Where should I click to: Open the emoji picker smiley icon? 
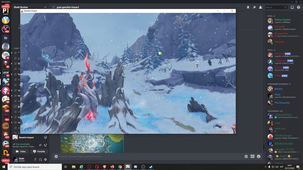point(259,156)
